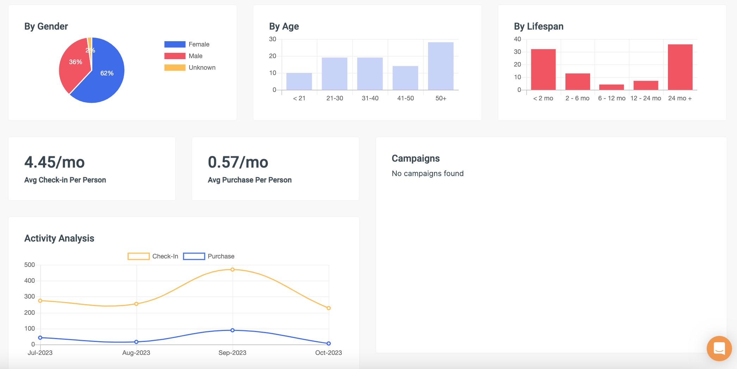Select the < 2 mo lifespan bar

pyautogui.click(x=543, y=69)
